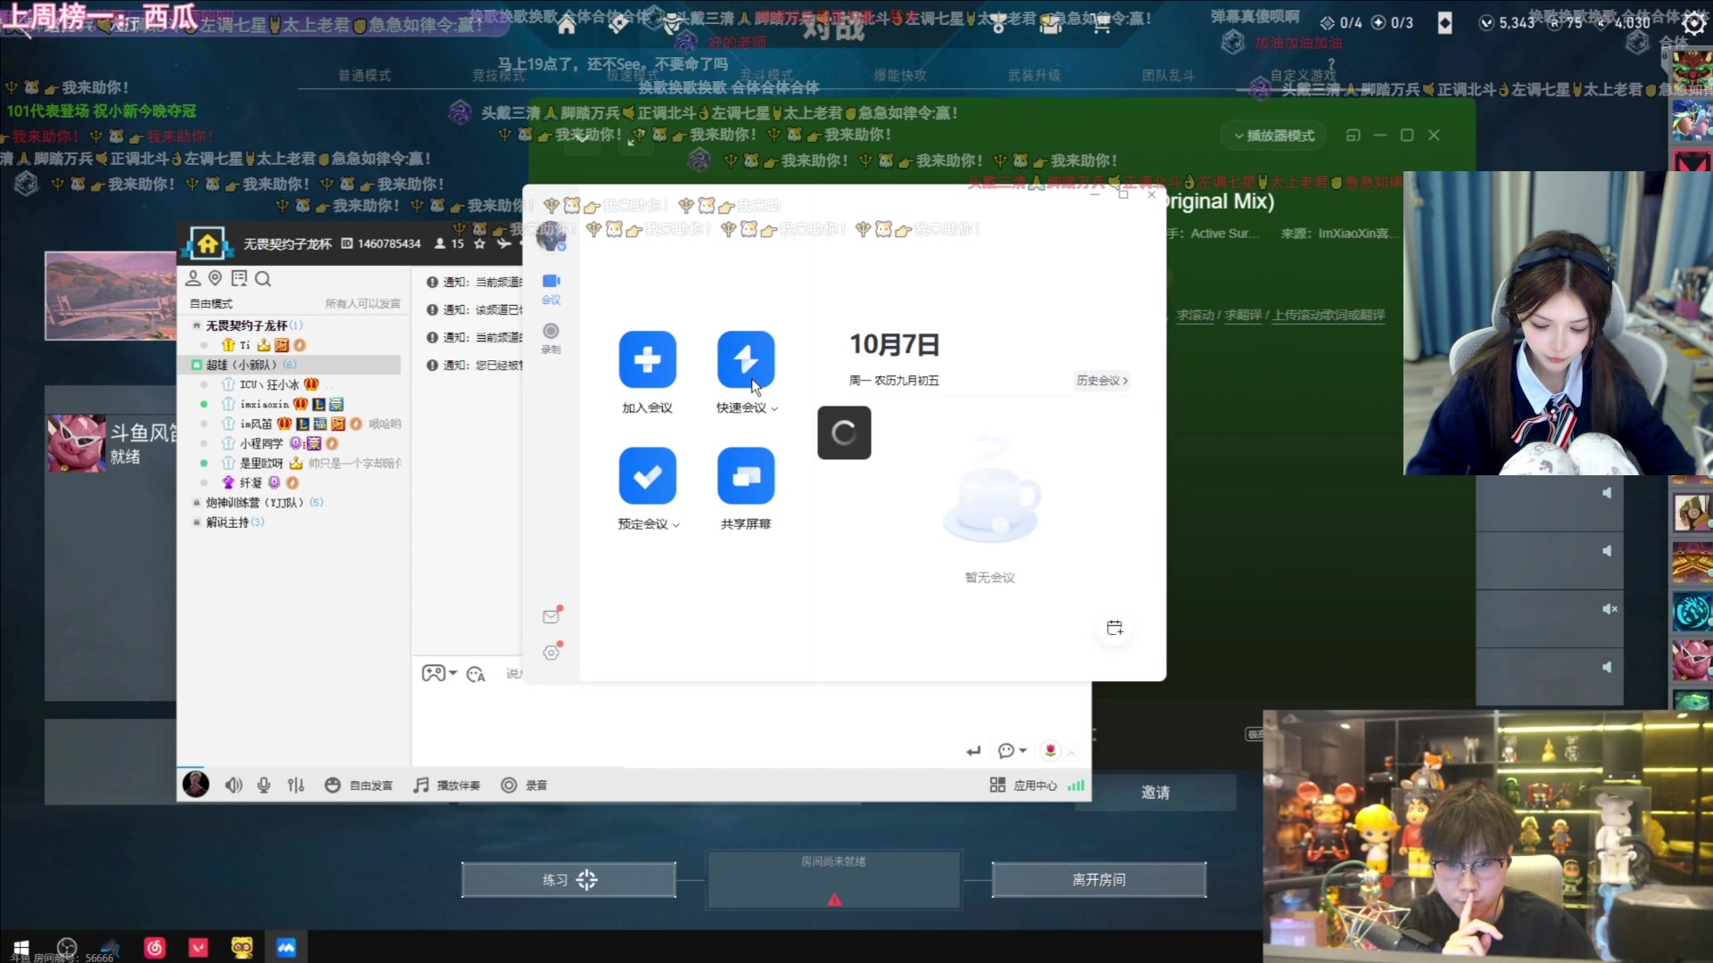Click the calendar icon at meeting window bottom
The image size is (1713, 963).
[1114, 628]
